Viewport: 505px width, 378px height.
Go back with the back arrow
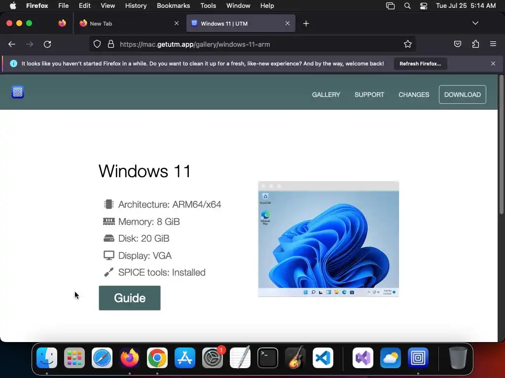pos(12,44)
